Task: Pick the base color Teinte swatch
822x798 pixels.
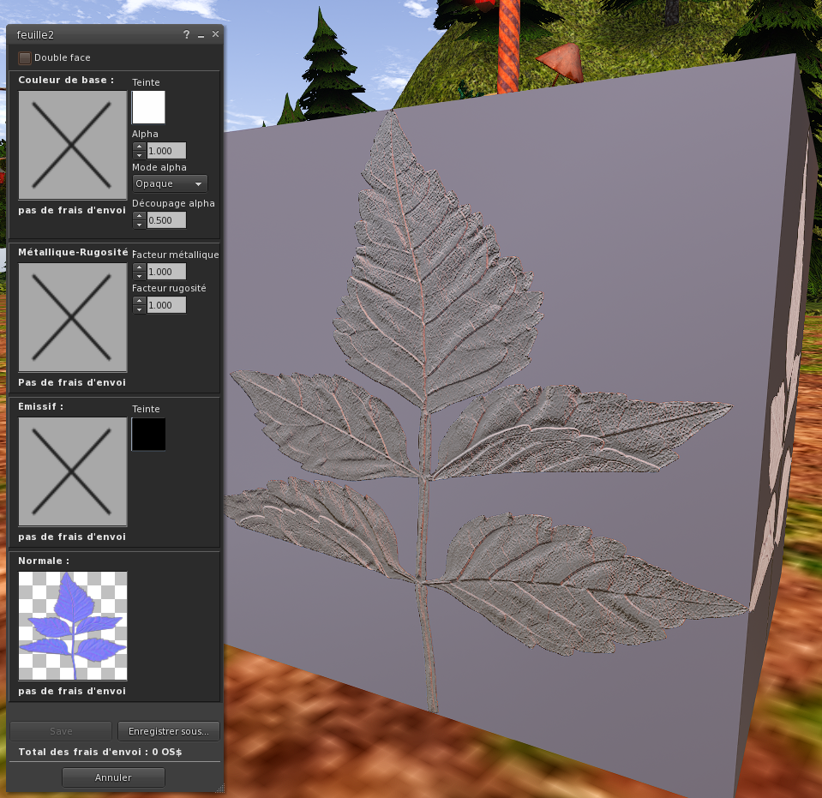Action: 148,108
